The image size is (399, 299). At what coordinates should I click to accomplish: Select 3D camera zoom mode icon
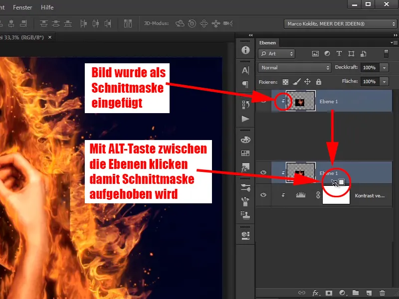pos(228,23)
